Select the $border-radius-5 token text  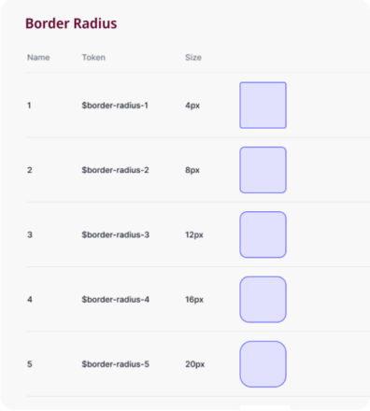tap(116, 364)
